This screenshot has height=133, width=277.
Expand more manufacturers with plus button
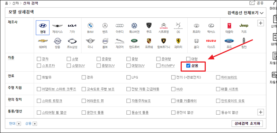click(x=261, y=23)
